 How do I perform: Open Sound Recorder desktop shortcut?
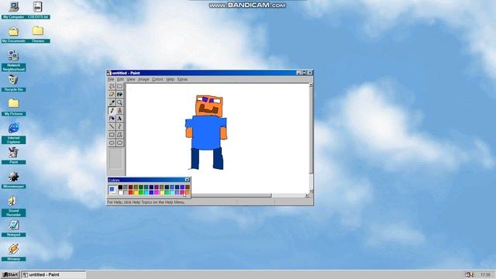[14, 205]
